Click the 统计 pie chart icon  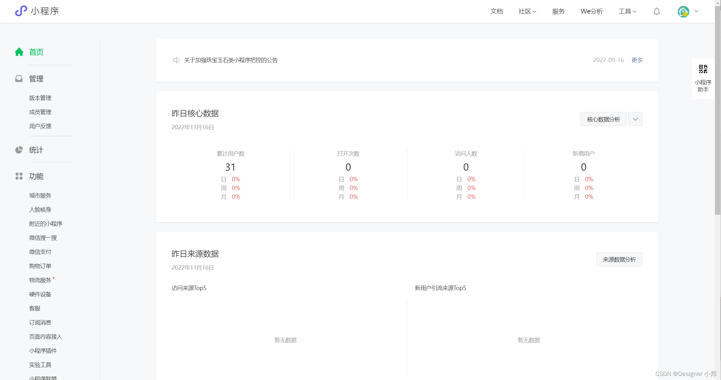point(19,150)
